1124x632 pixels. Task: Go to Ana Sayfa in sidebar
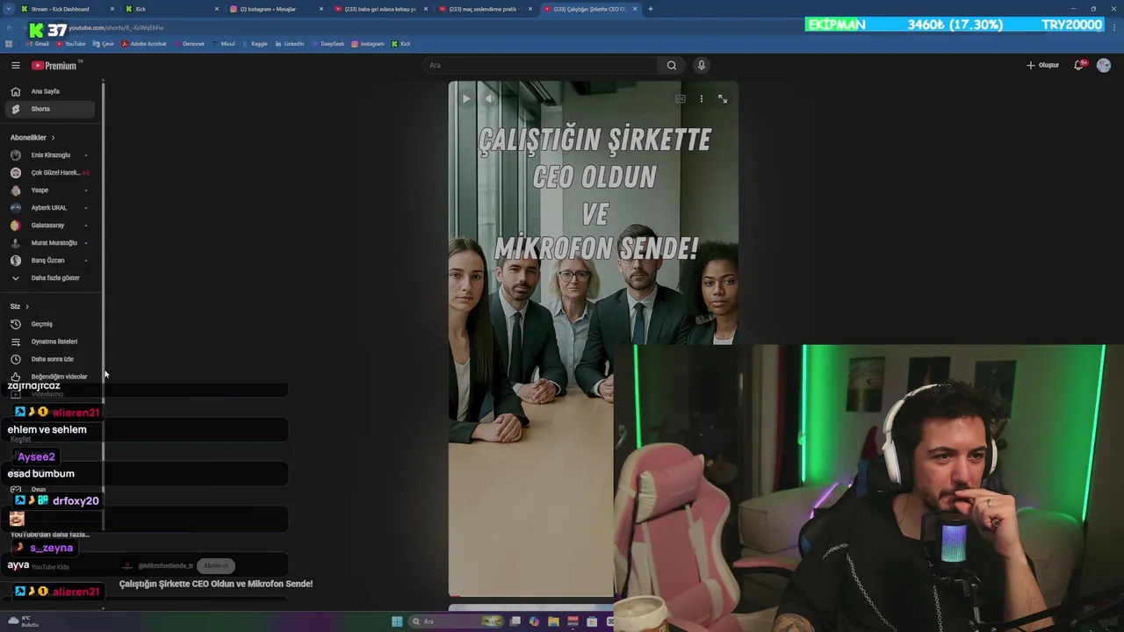click(49, 91)
